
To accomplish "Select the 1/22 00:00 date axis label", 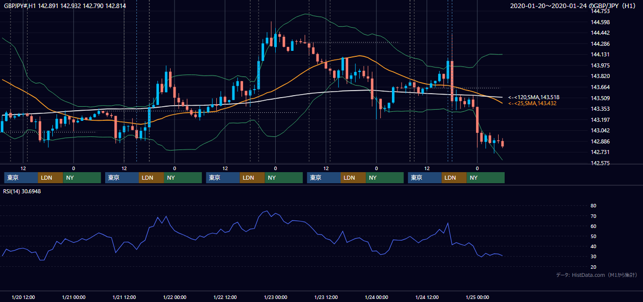I will pyautogui.click(x=175, y=297).
